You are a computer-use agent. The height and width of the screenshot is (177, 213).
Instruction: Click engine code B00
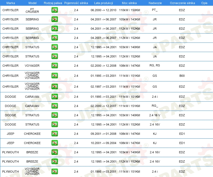pyautogui.click(x=182, y=76)
